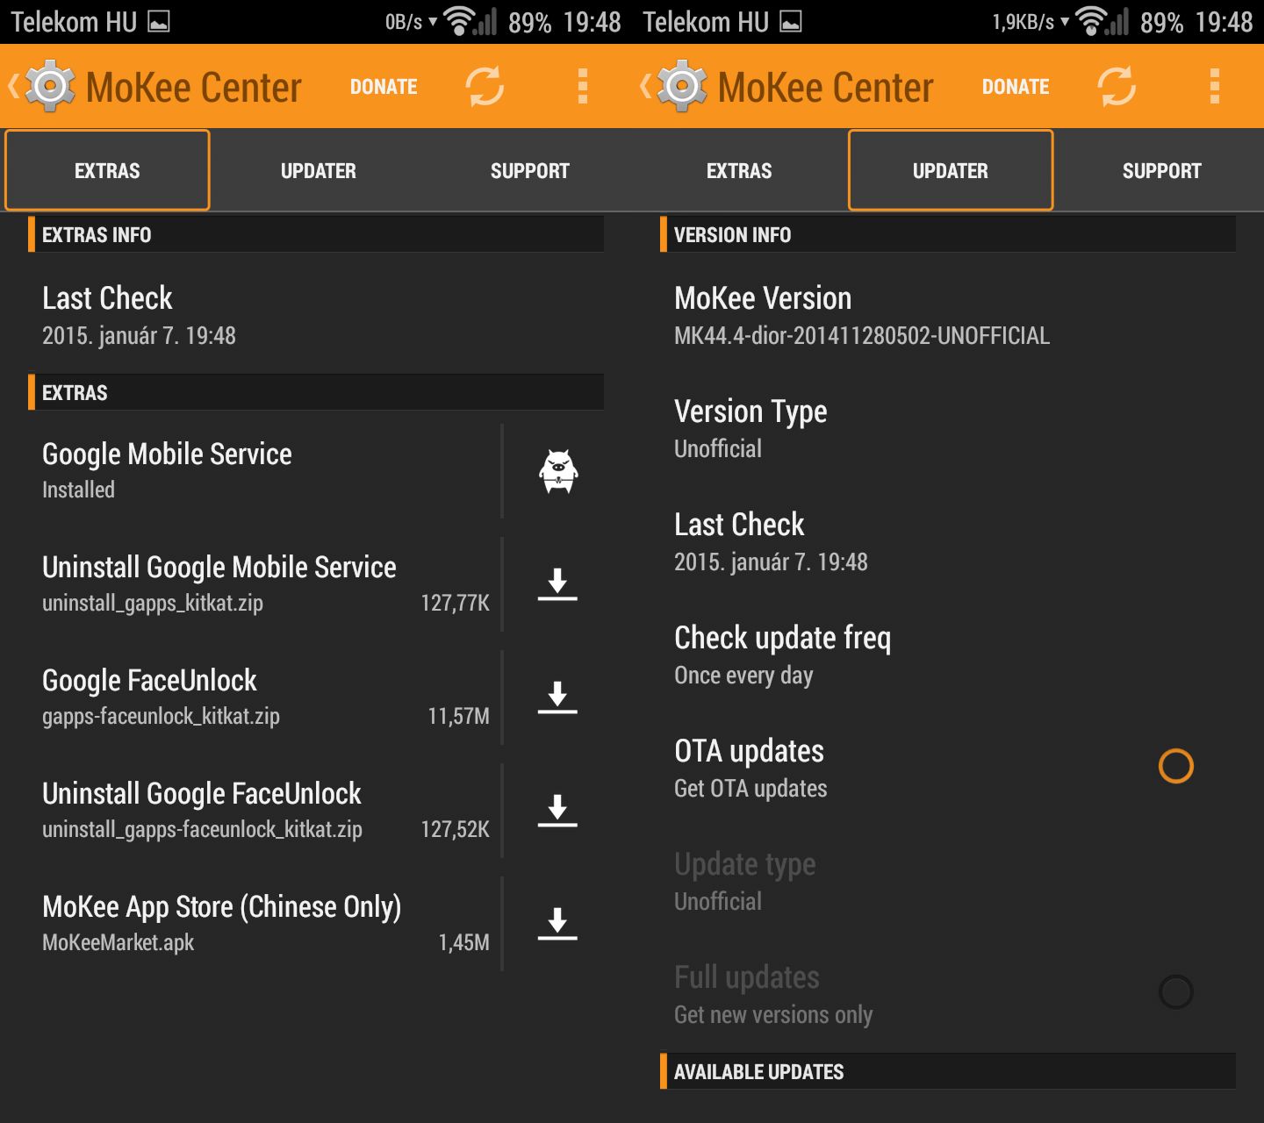Tap MoKee Center gear icon on right screen

(682, 86)
